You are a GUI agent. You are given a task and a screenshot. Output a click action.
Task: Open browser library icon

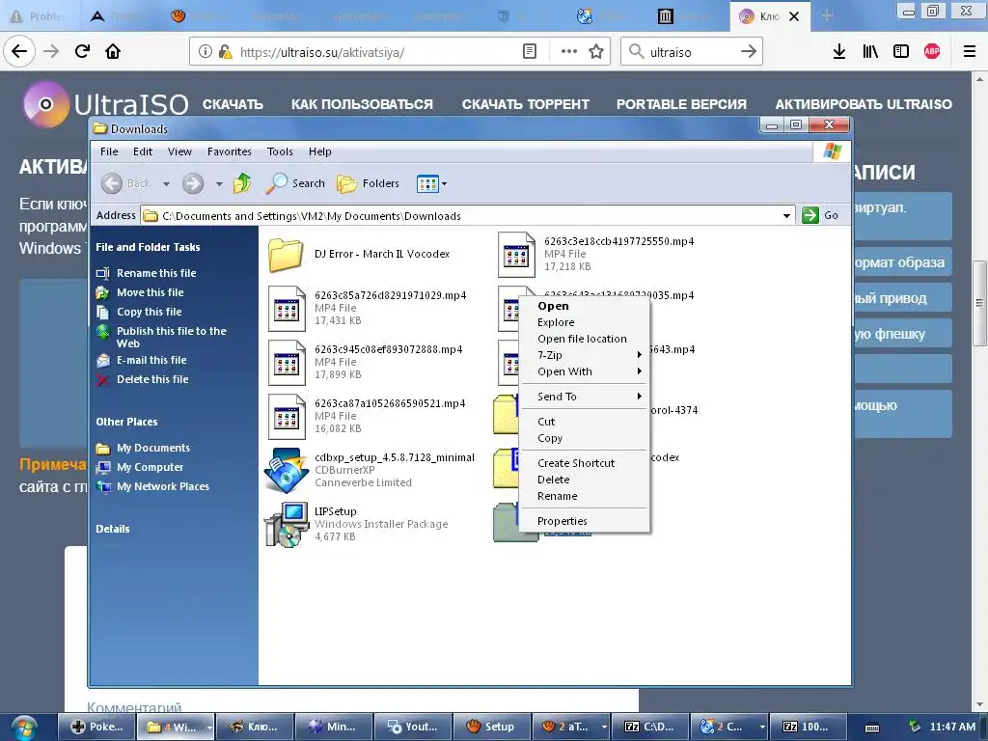click(x=870, y=52)
